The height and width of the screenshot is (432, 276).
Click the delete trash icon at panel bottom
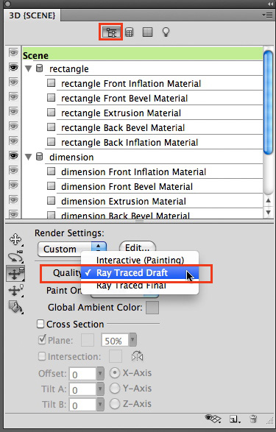253,419
